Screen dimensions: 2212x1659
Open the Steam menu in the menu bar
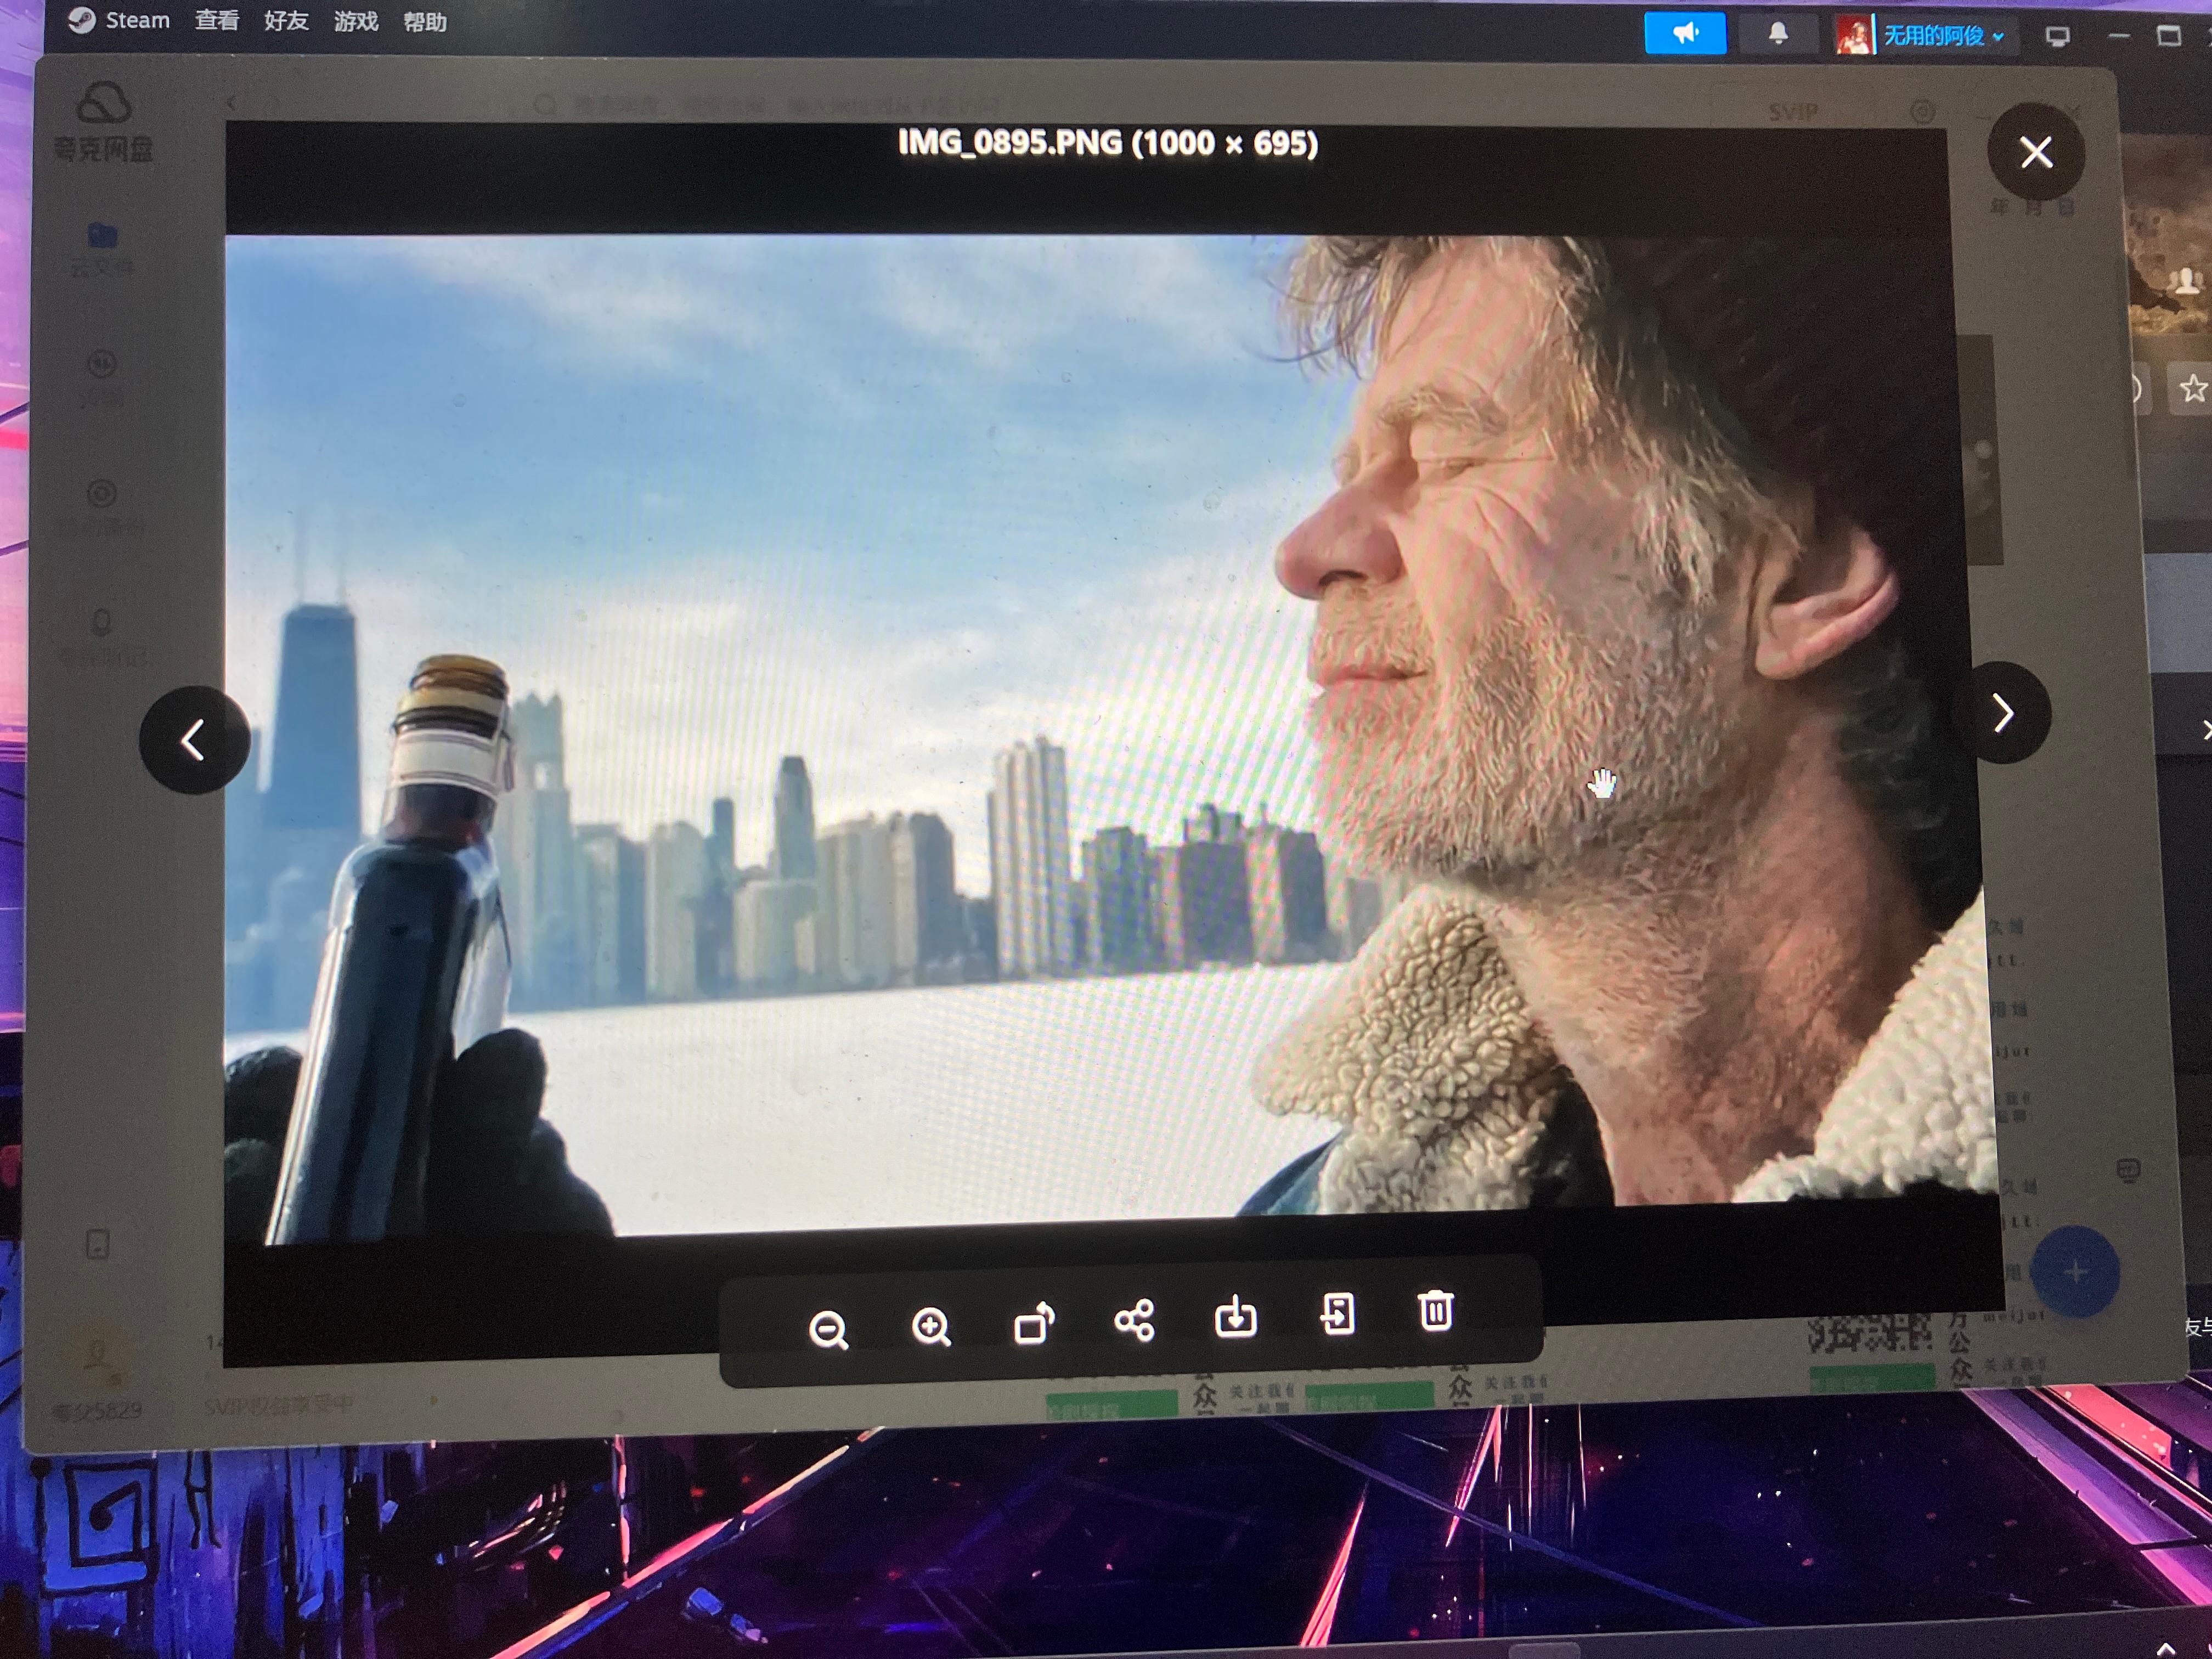119,20
